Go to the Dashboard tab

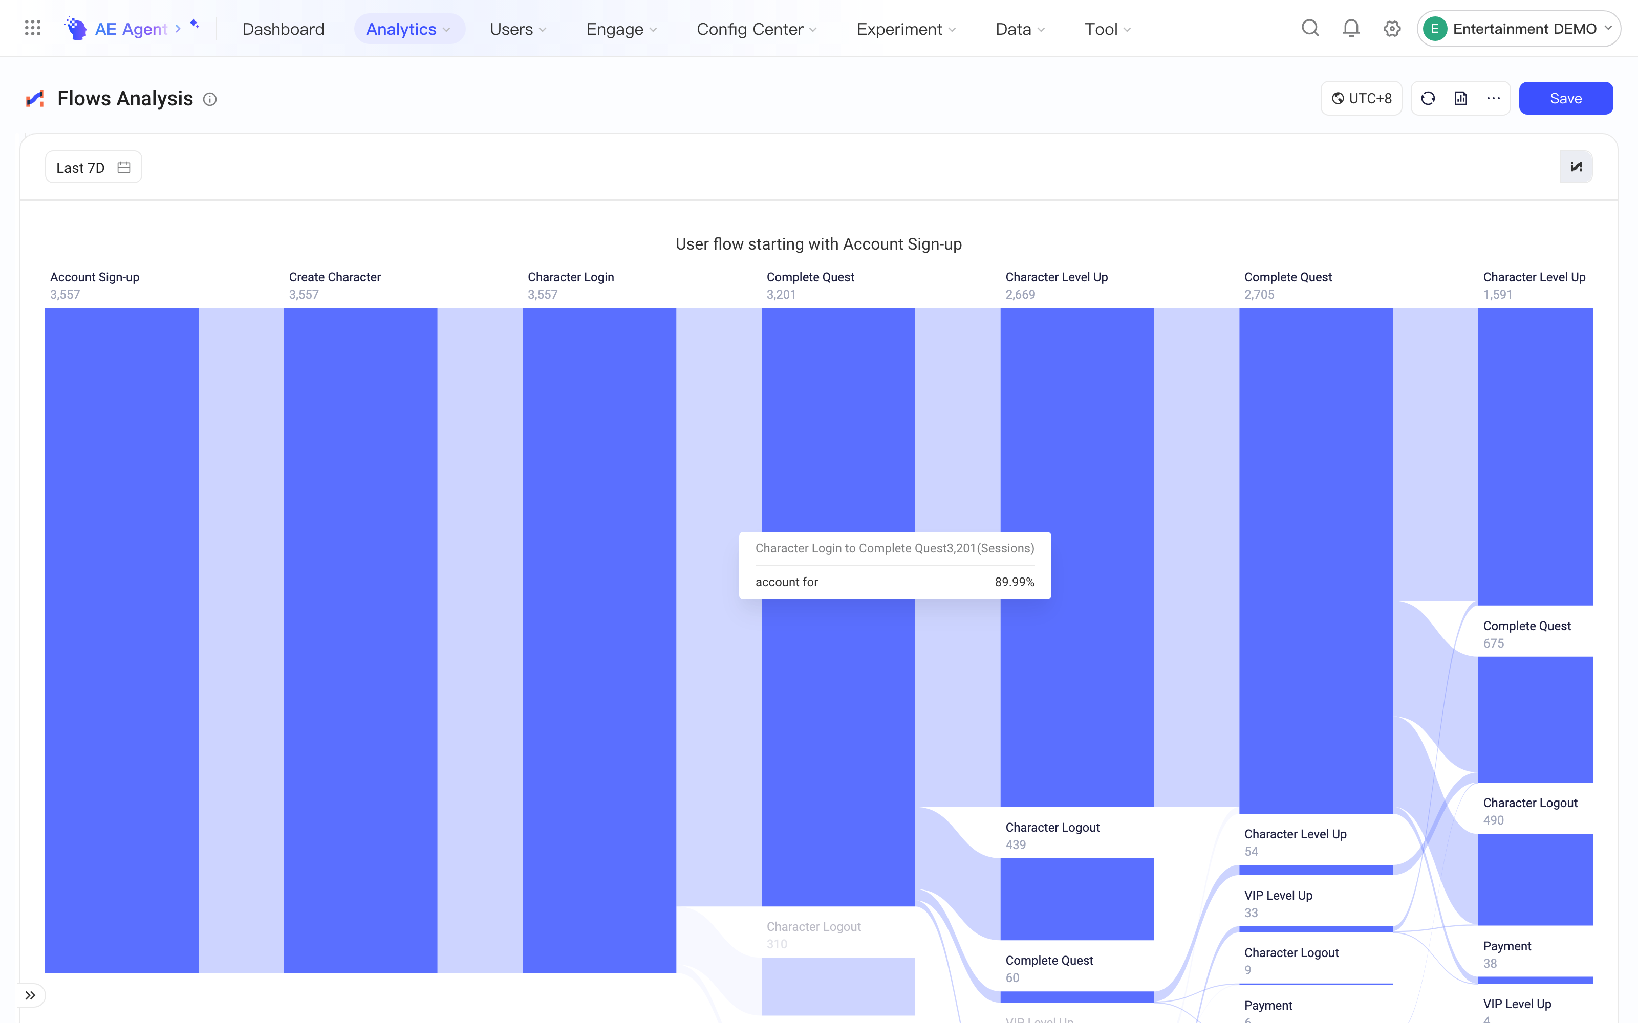pyautogui.click(x=283, y=29)
